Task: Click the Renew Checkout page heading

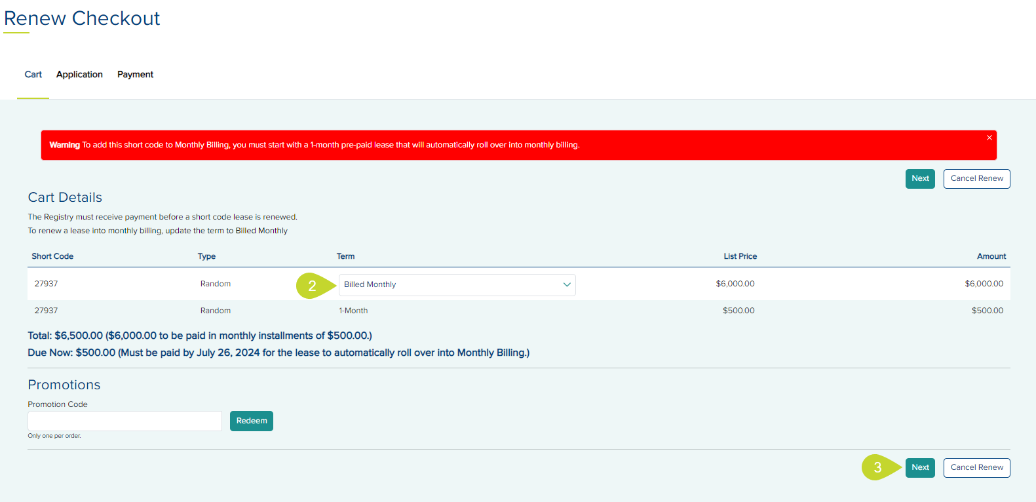Action: [82, 18]
